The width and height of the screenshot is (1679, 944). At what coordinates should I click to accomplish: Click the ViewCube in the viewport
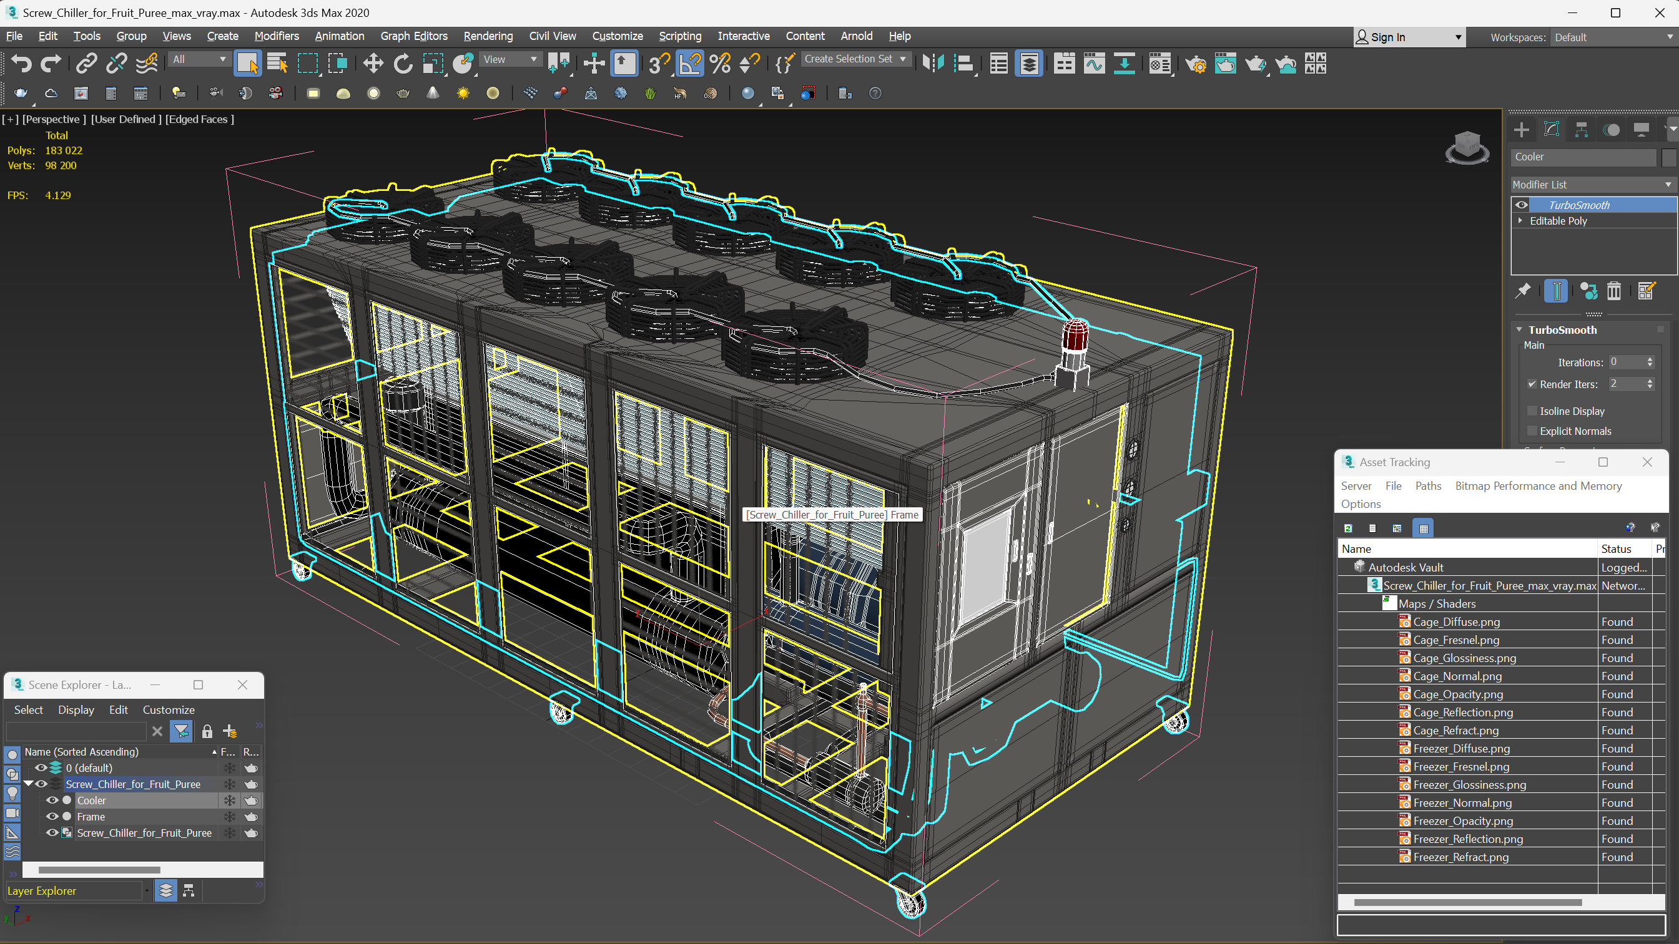[1467, 147]
